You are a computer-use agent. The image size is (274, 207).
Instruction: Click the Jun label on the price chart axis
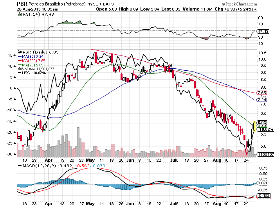click(130, 160)
